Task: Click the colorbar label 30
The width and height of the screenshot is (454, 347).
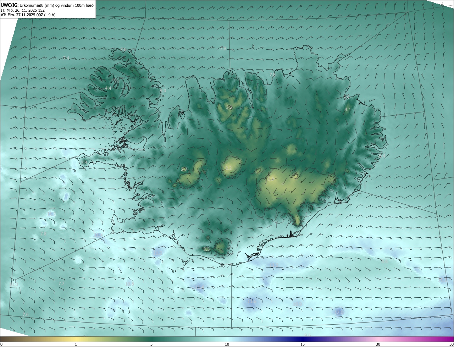Action: (x=378, y=345)
